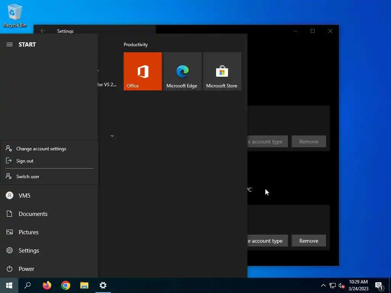Select Switch user option

pyautogui.click(x=49, y=176)
